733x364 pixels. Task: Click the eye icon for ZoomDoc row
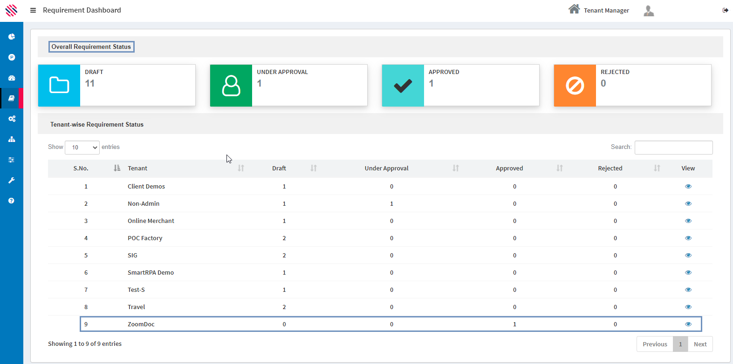pyautogui.click(x=688, y=324)
